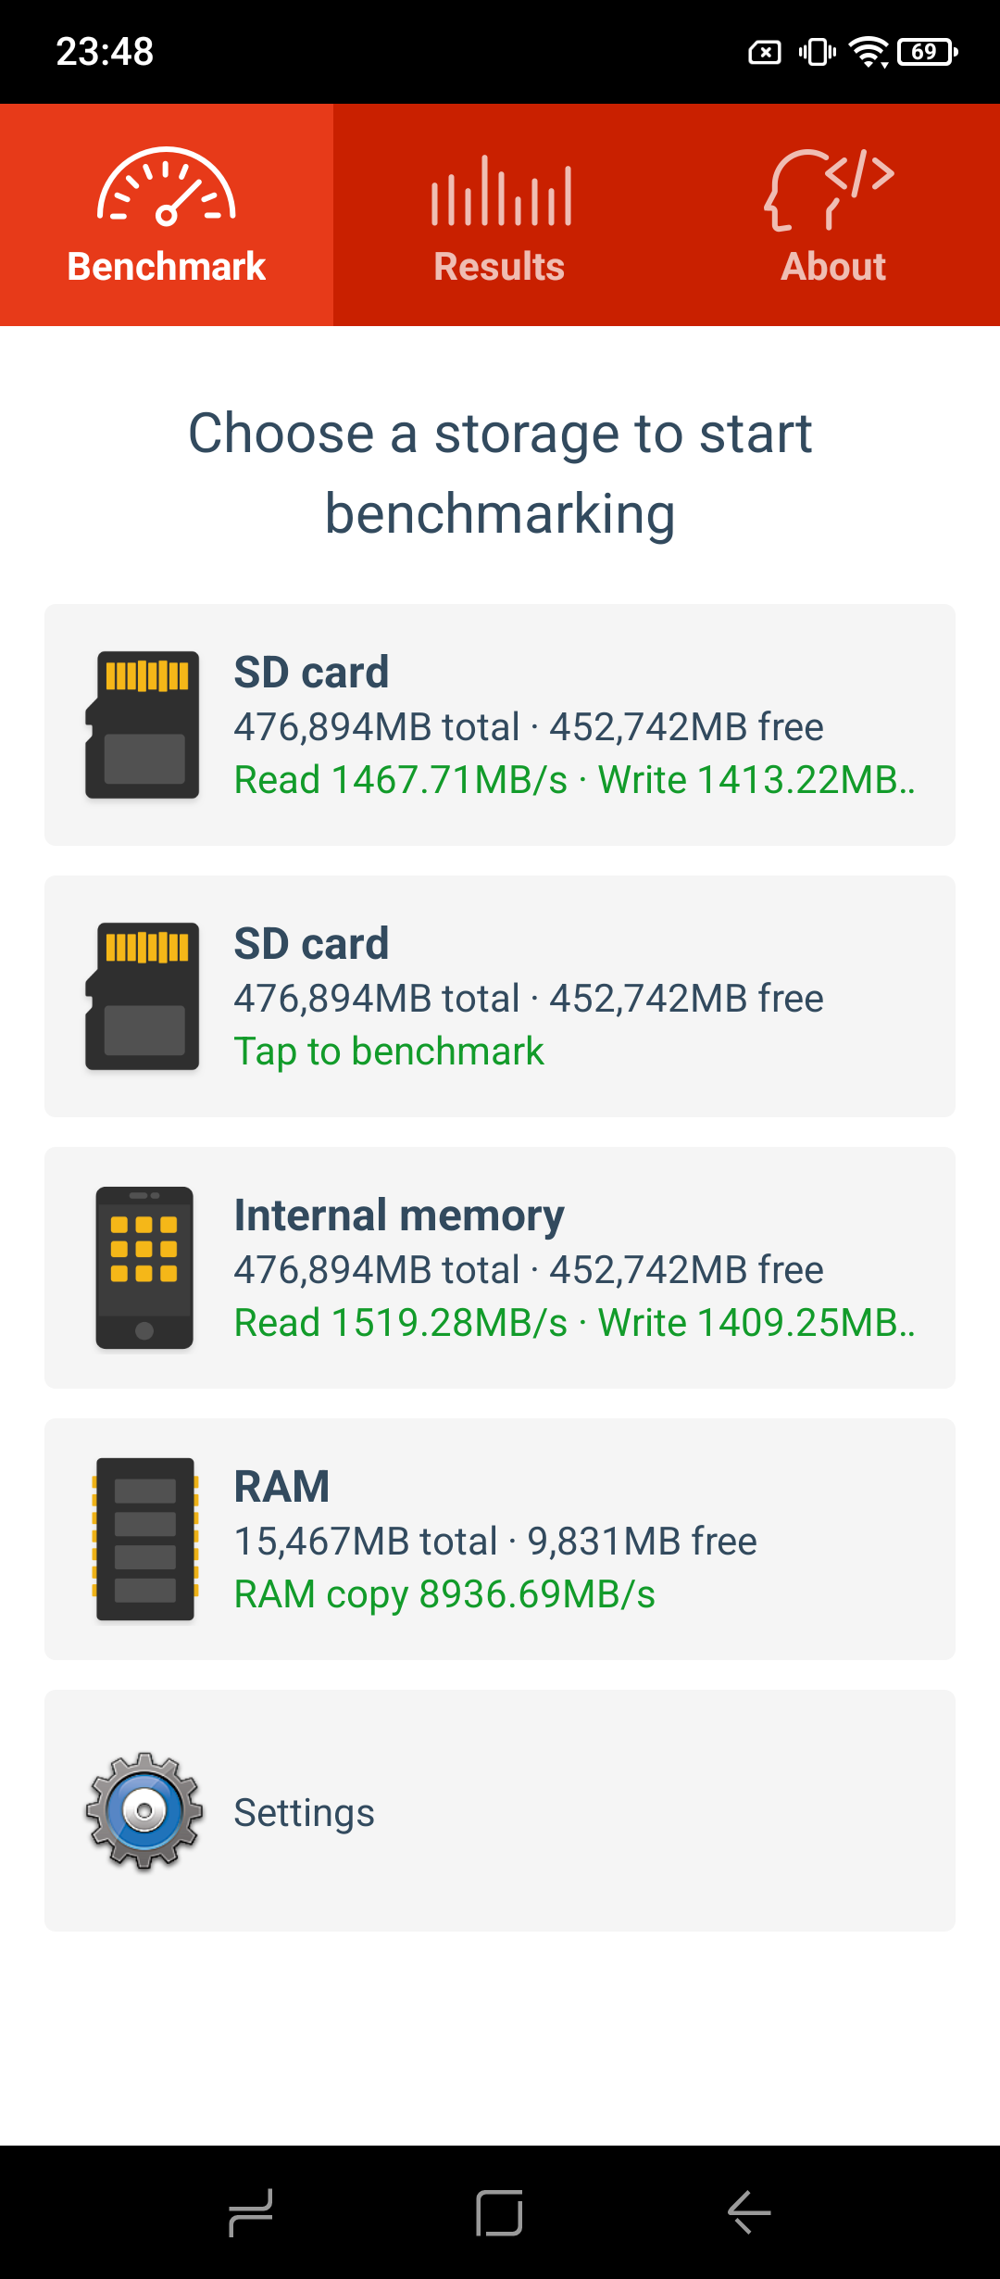Tap the Benchmark speedometer icon
Screen dimensions: 1000x2279
167,187
